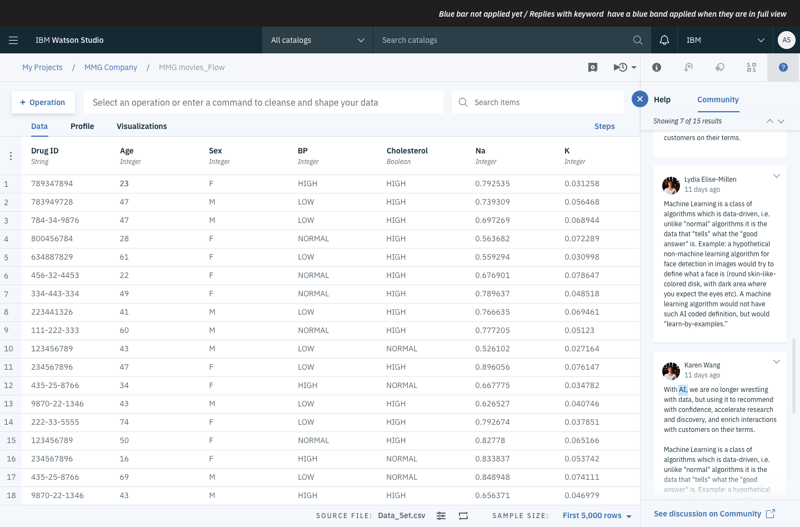Image resolution: width=800 pixels, height=527 pixels.
Task: Click the notifications bell icon
Action: coord(664,40)
